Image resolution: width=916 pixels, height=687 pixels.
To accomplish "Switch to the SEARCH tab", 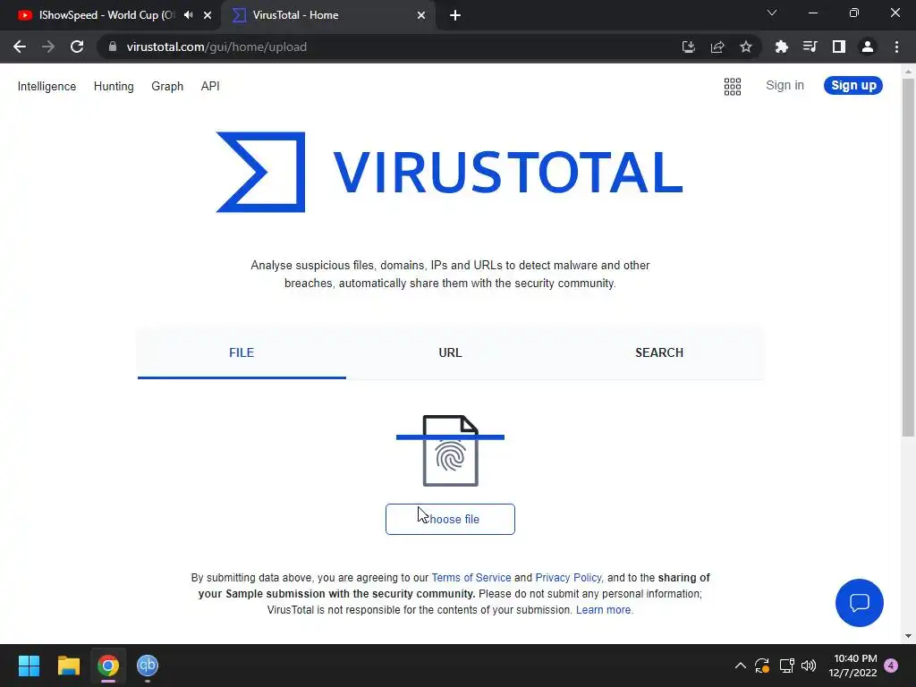I will click(659, 352).
